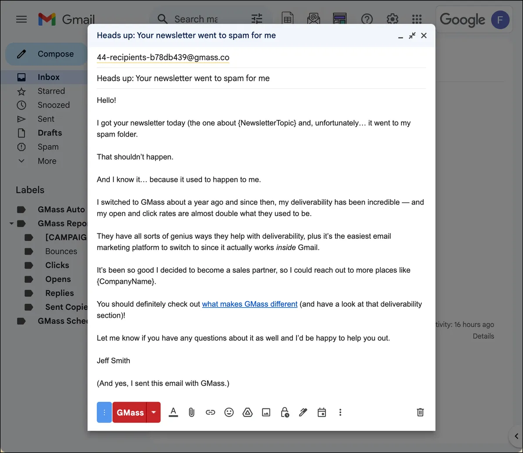Click the search magnifier icon
The image size is (523, 453).
click(x=163, y=19)
